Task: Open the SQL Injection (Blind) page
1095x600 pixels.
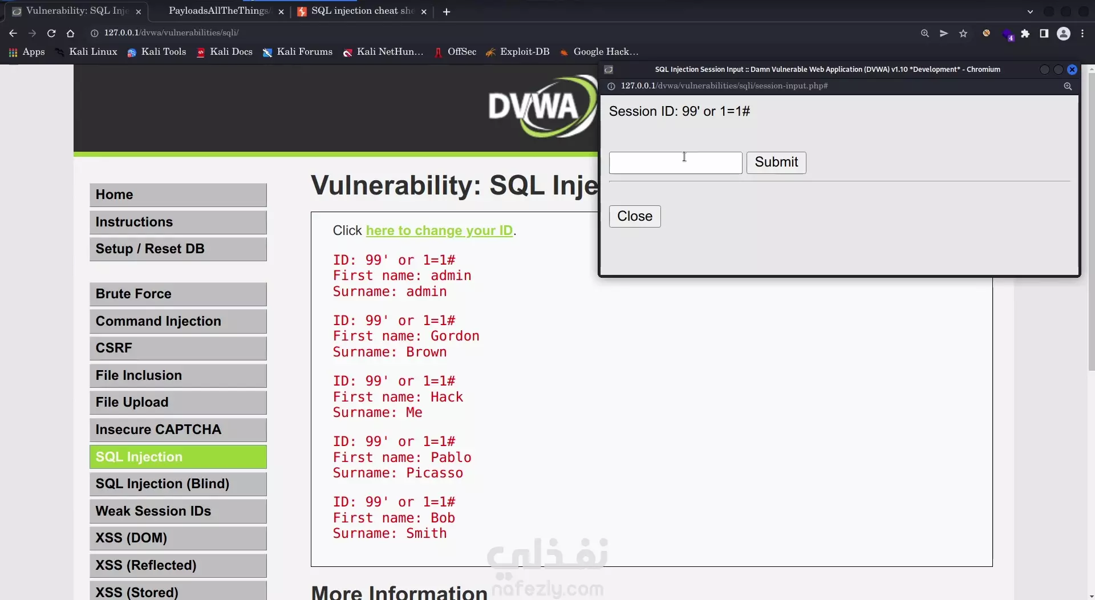Action: pos(178,484)
